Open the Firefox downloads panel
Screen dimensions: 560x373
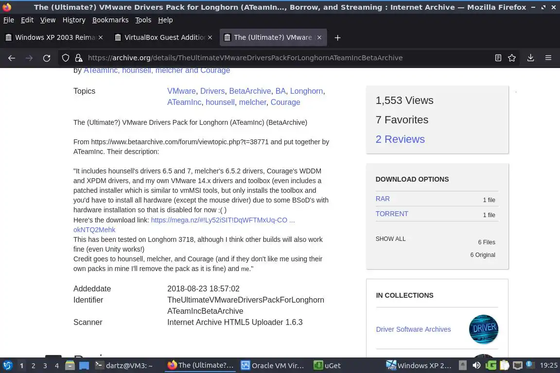click(530, 58)
